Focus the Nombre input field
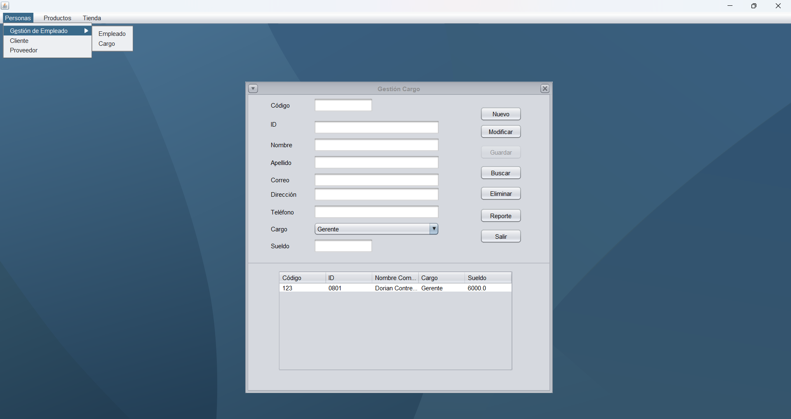 376,145
